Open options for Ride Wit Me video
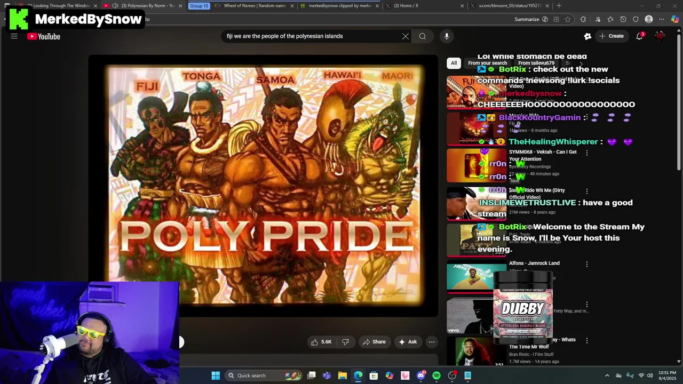 tap(587, 191)
